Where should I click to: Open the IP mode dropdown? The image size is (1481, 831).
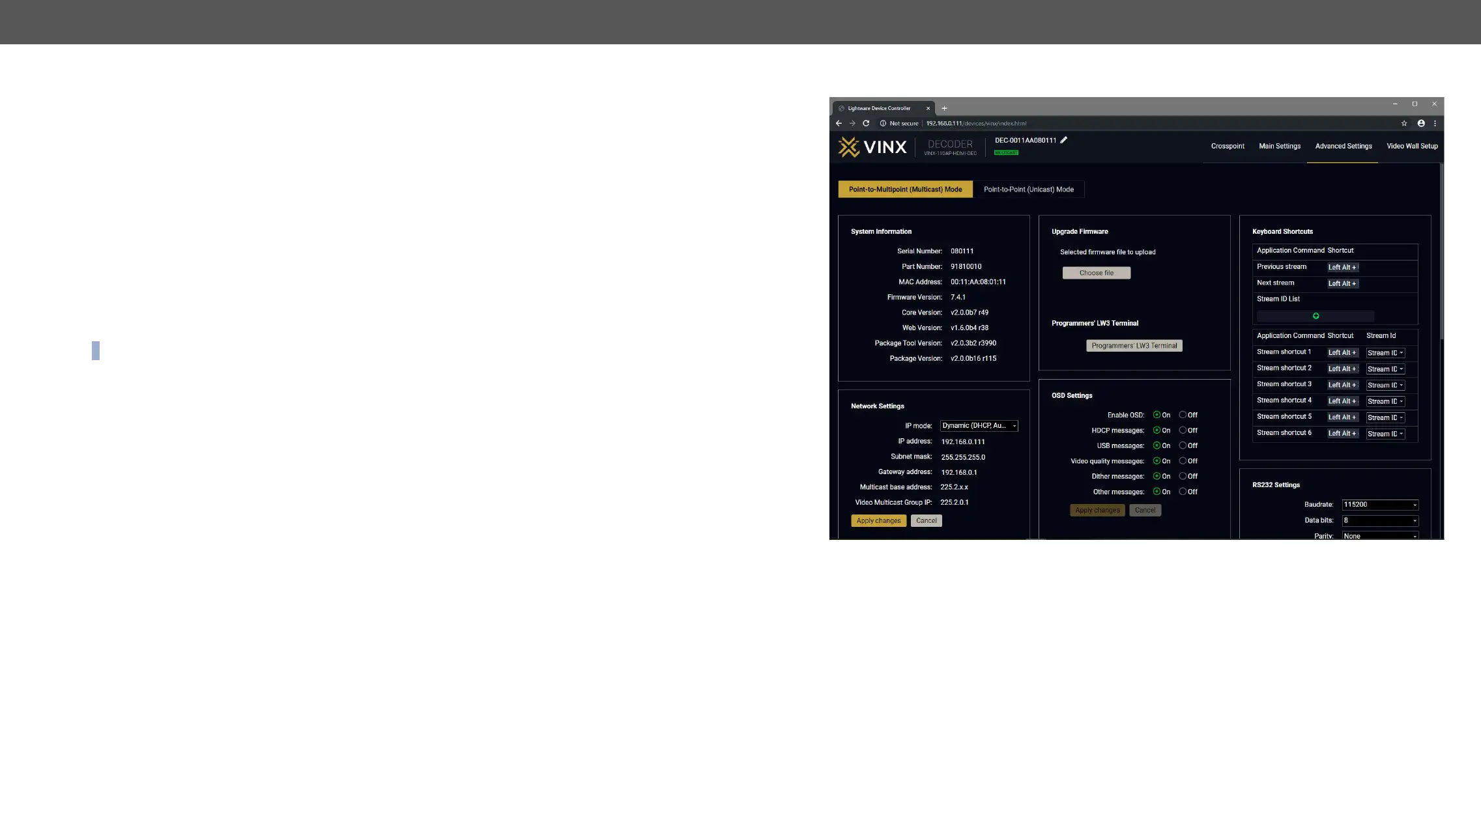[979, 426]
